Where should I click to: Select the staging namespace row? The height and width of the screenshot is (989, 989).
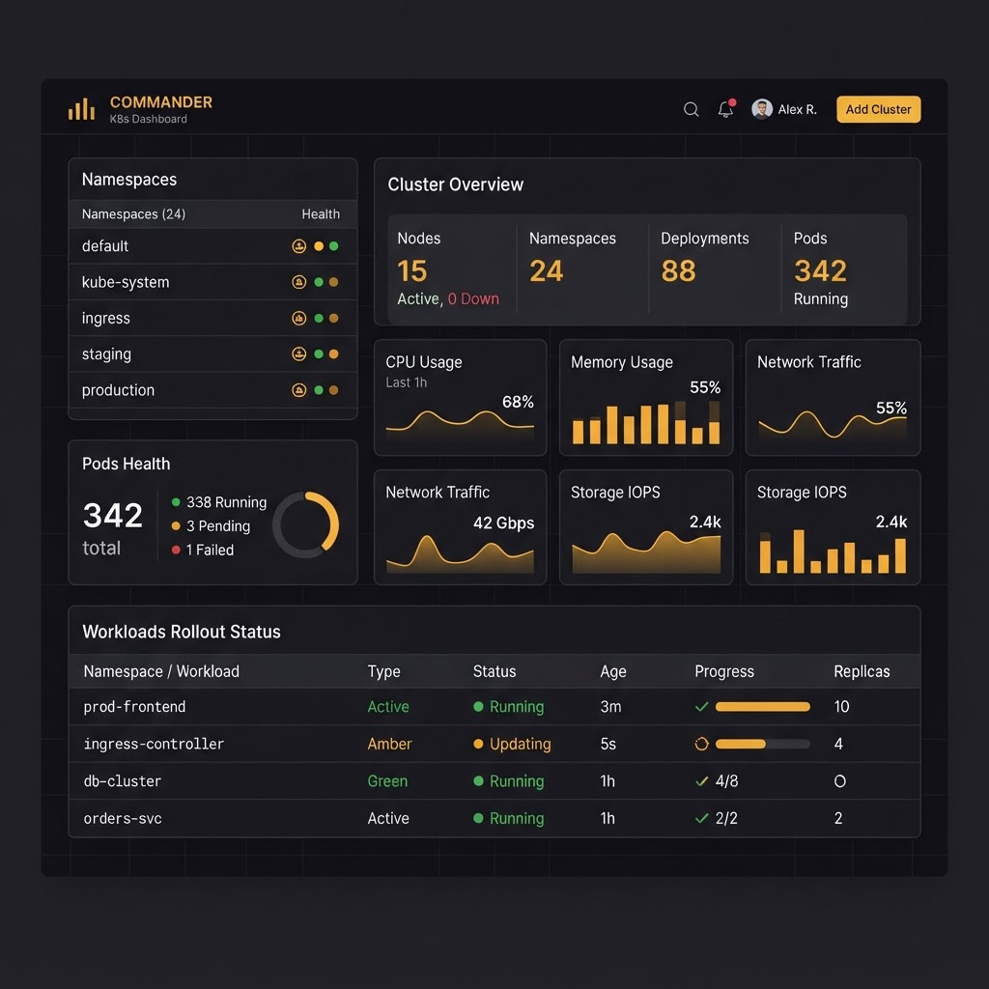coord(212,353)
